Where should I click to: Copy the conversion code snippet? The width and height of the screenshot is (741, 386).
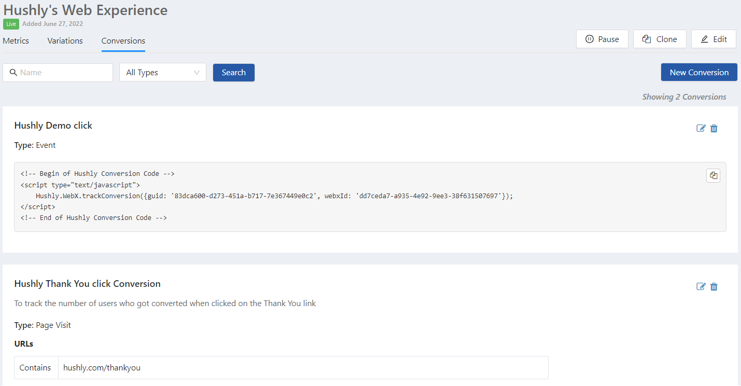pyautogui.click(x=714, y=176)
